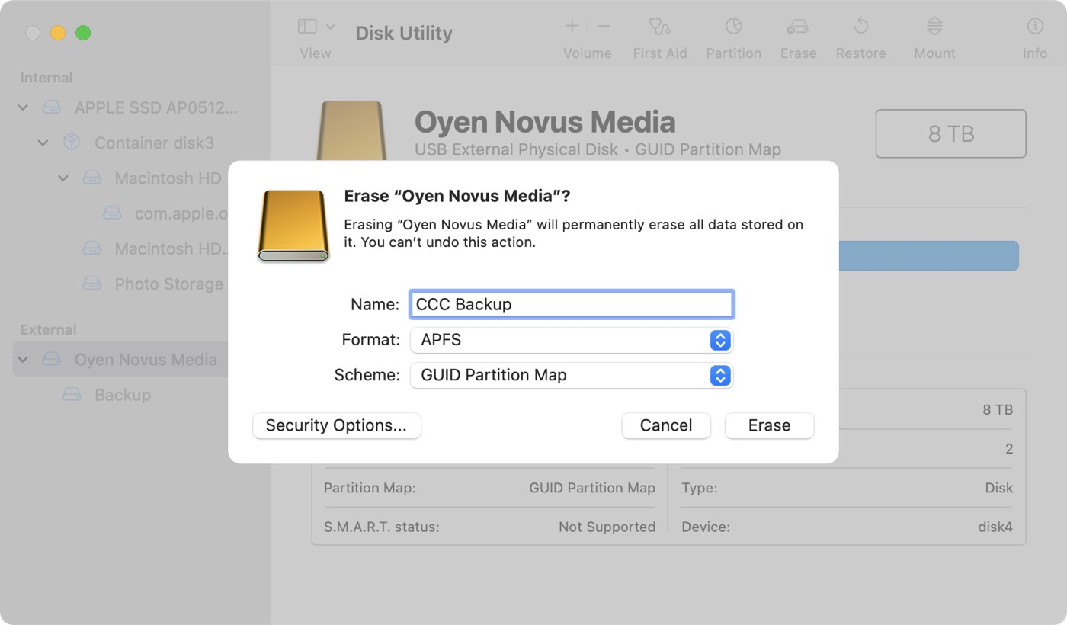This screenshot has width=1067, height=625.
Task: Click the 8 TB capacity box
Action: 950,134
